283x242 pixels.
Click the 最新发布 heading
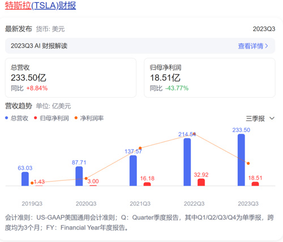19,29
